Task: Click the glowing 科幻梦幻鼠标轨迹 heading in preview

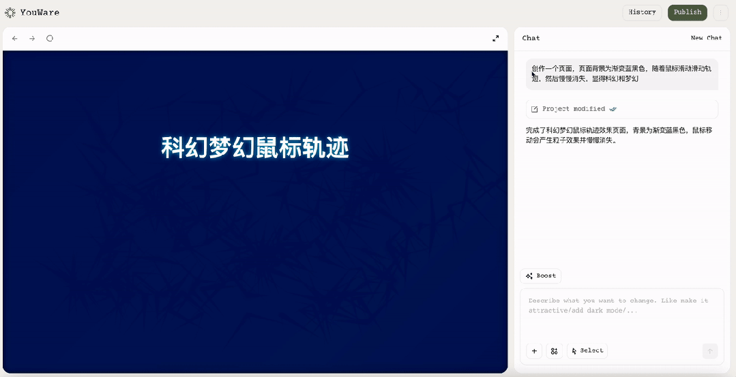Action: pyautogui.click(x=255, y=148)
